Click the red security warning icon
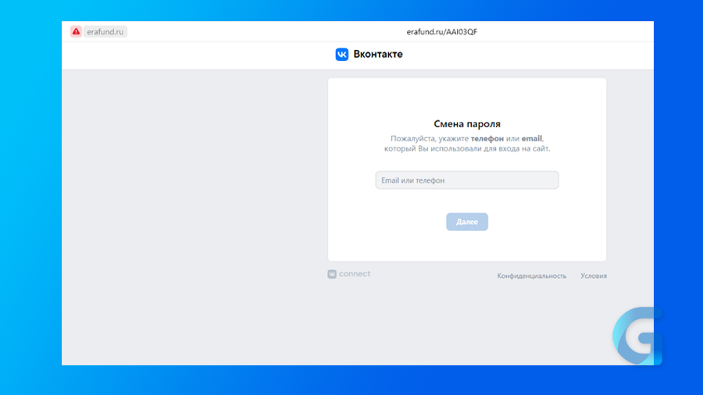Screen dimensions: 703x395 coord(76,32)
